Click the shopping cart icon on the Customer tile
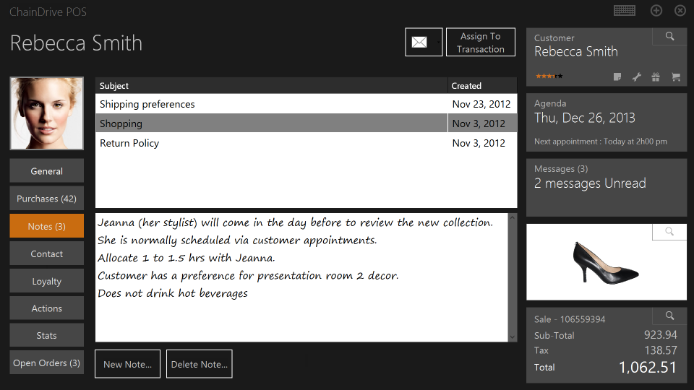694x390 pixels. click(x=675, y=77)
